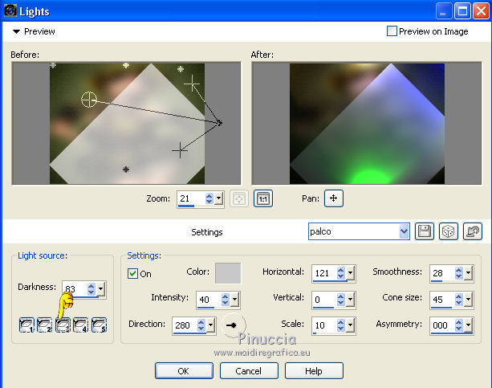Click the Direction value field showing 280
492x388 pixels.
[x=185, y=325]
